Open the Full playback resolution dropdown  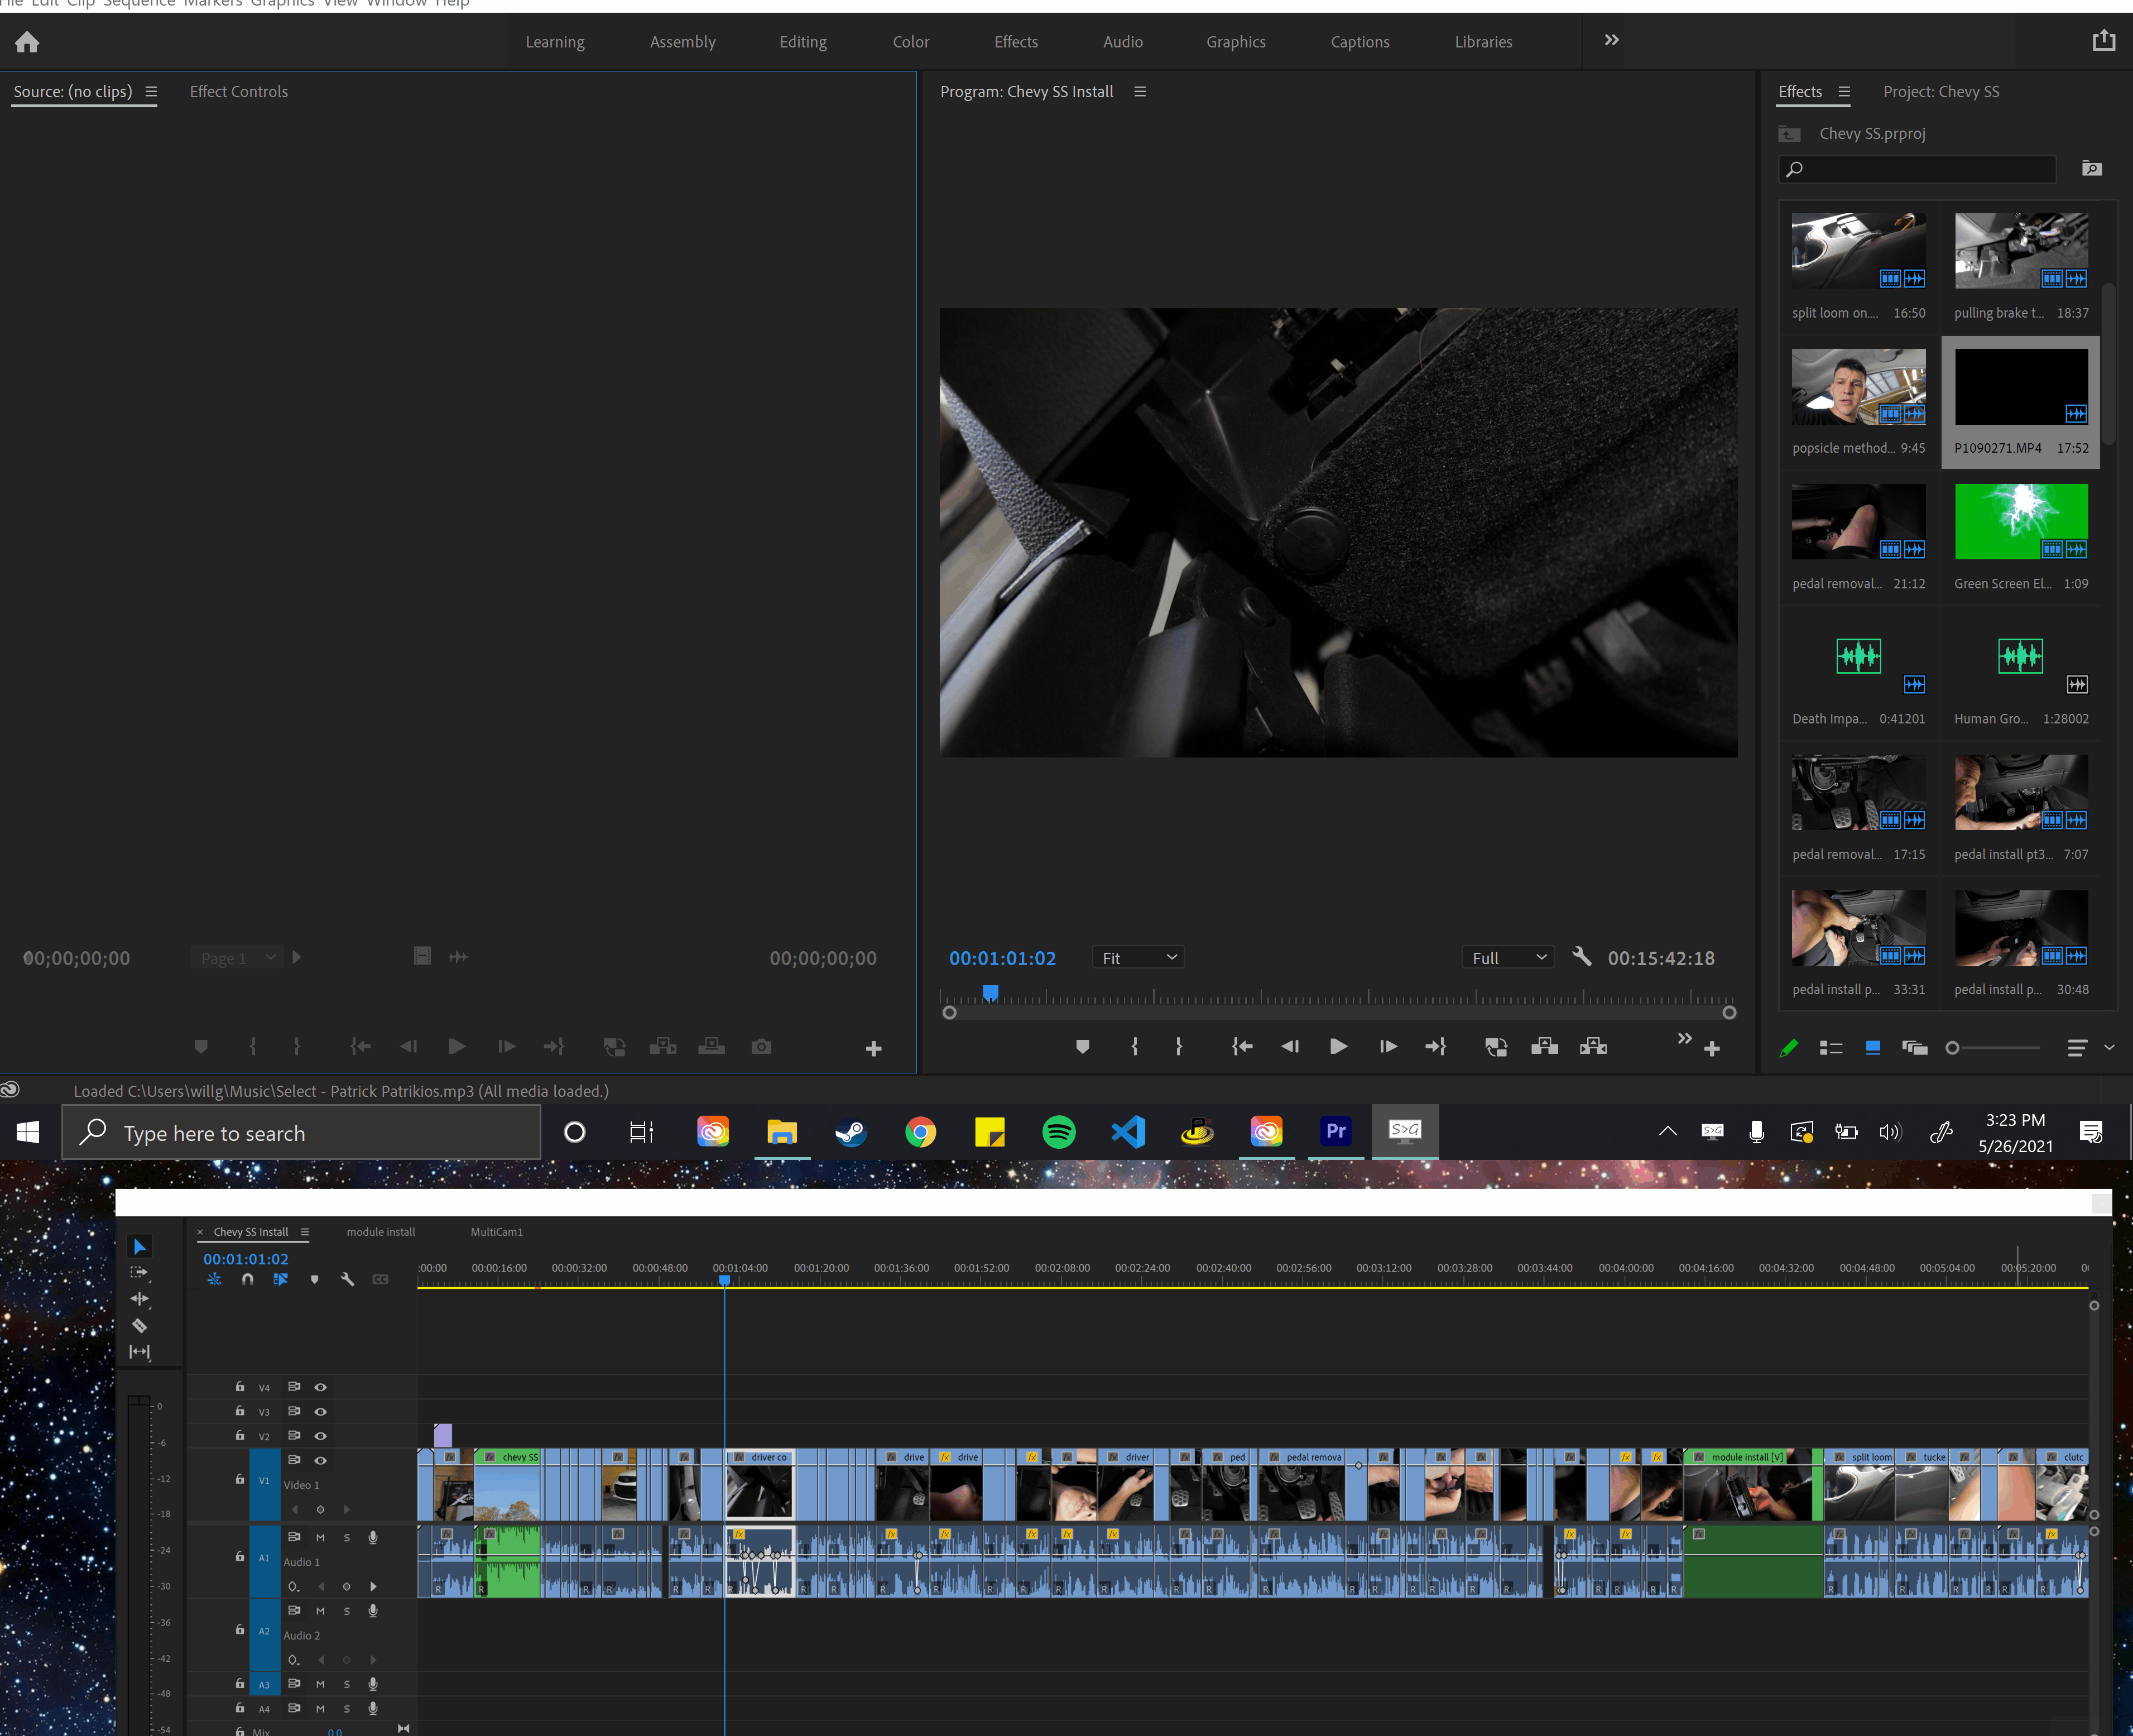1509,958
